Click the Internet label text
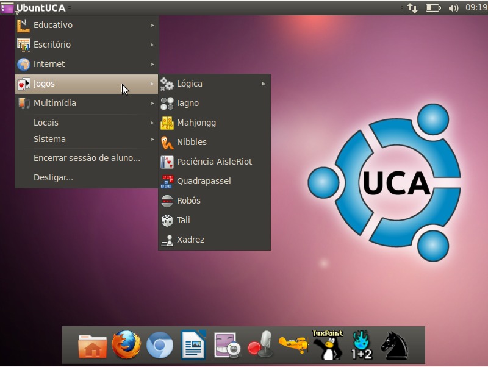Viewport: 488px width, 367px height. [49, 64]
